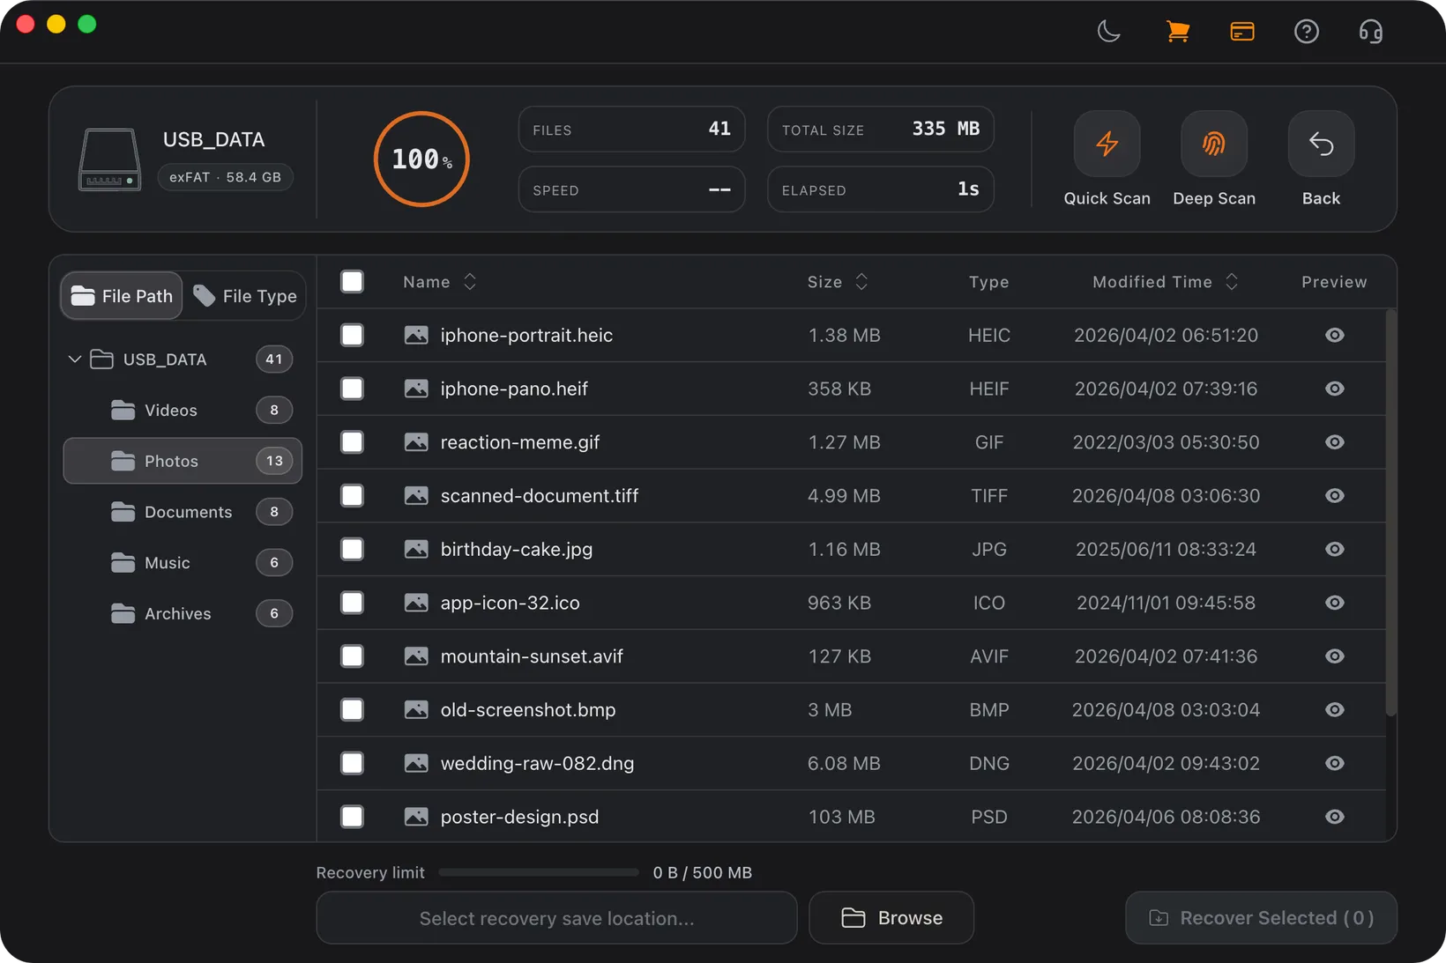The image size is (1446, 963).
Task: Click Recover Selected (0) button
Action: click(1261, 918)
